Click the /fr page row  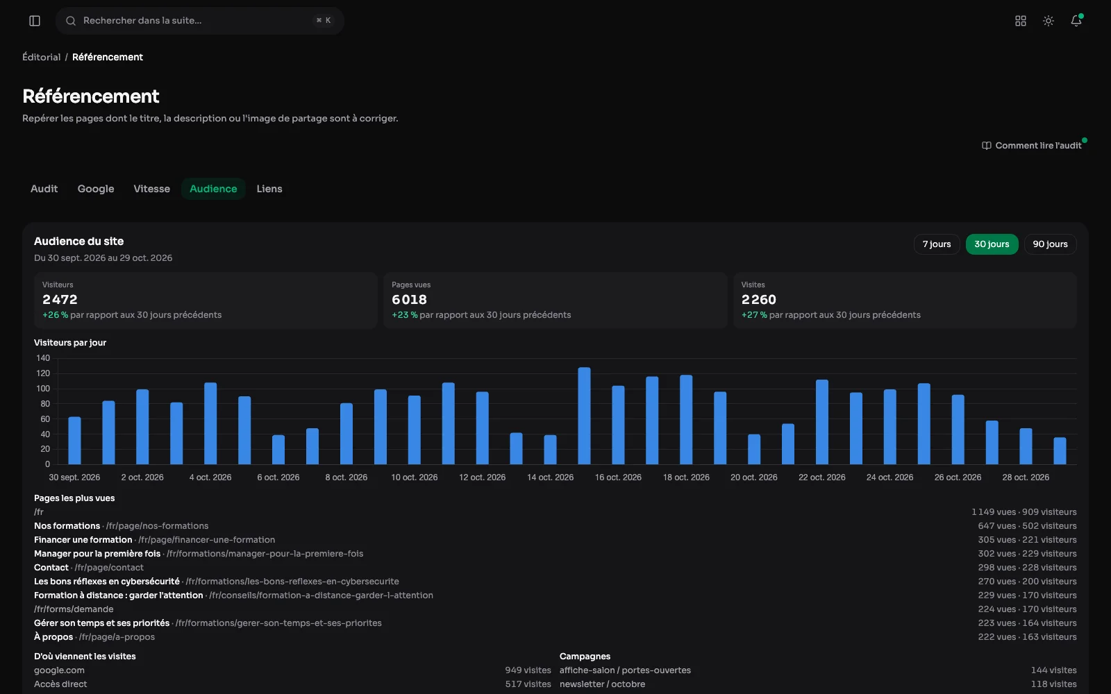click(x=555, y=512)
